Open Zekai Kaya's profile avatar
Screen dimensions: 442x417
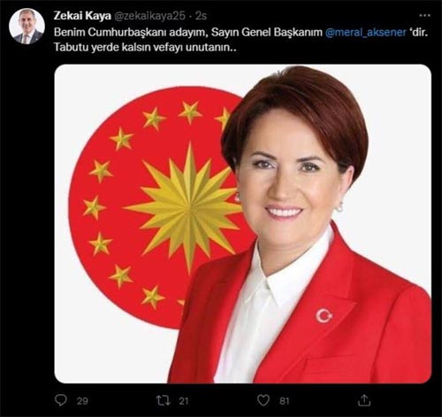coord(27,27)
